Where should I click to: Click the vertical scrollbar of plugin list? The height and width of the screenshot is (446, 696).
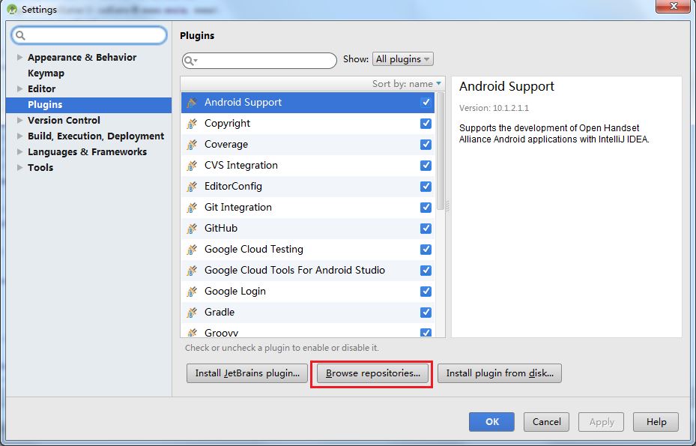coord(441,151)
